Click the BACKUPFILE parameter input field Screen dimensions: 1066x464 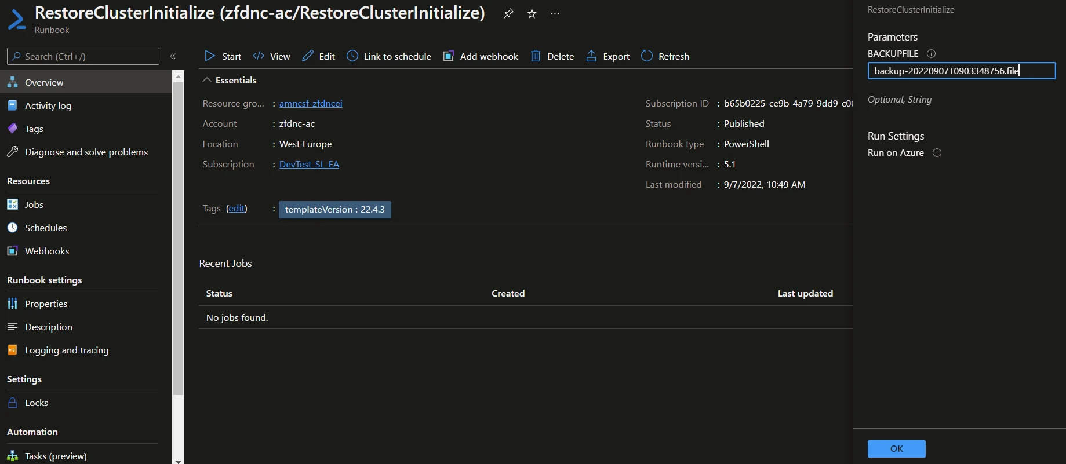tap(962, 71)
